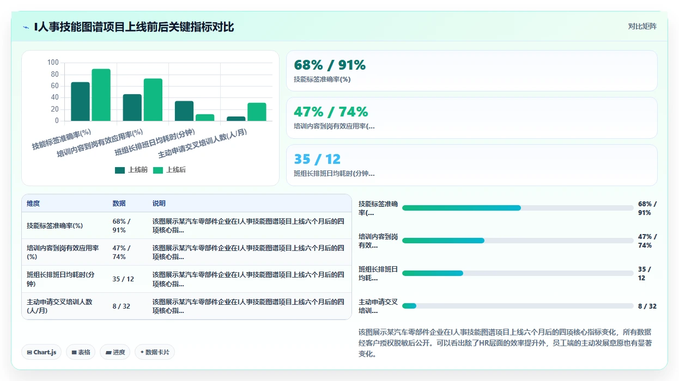Click the 上线前 bar for 主动申请交叉培训人数
The image size is (679, 381).
pos(236,119)
